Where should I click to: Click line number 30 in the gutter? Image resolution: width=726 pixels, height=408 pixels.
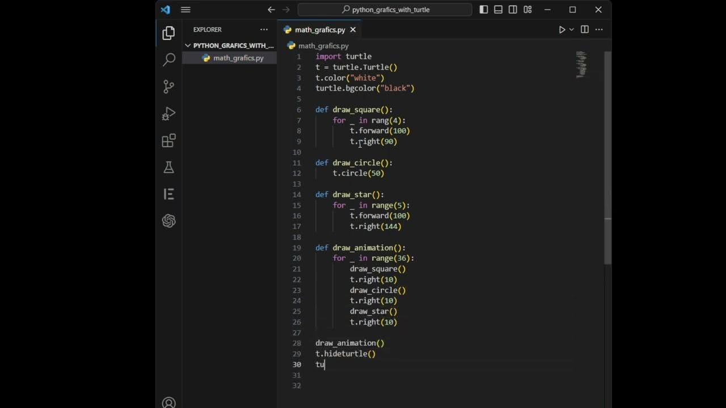point(297,364)
